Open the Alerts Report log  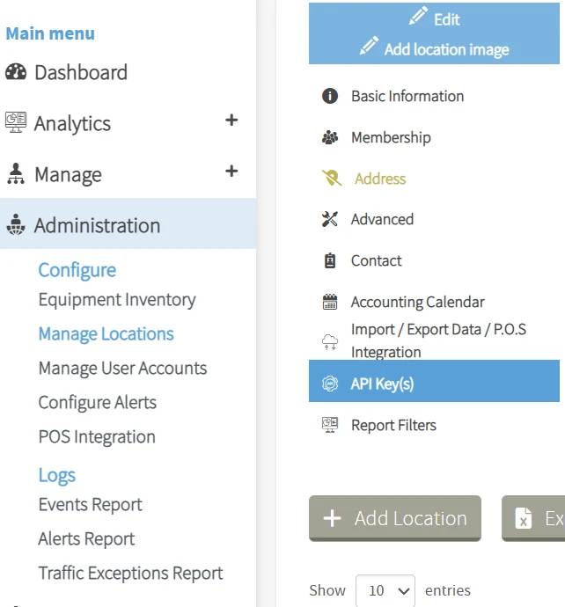[x=86, y=538]
